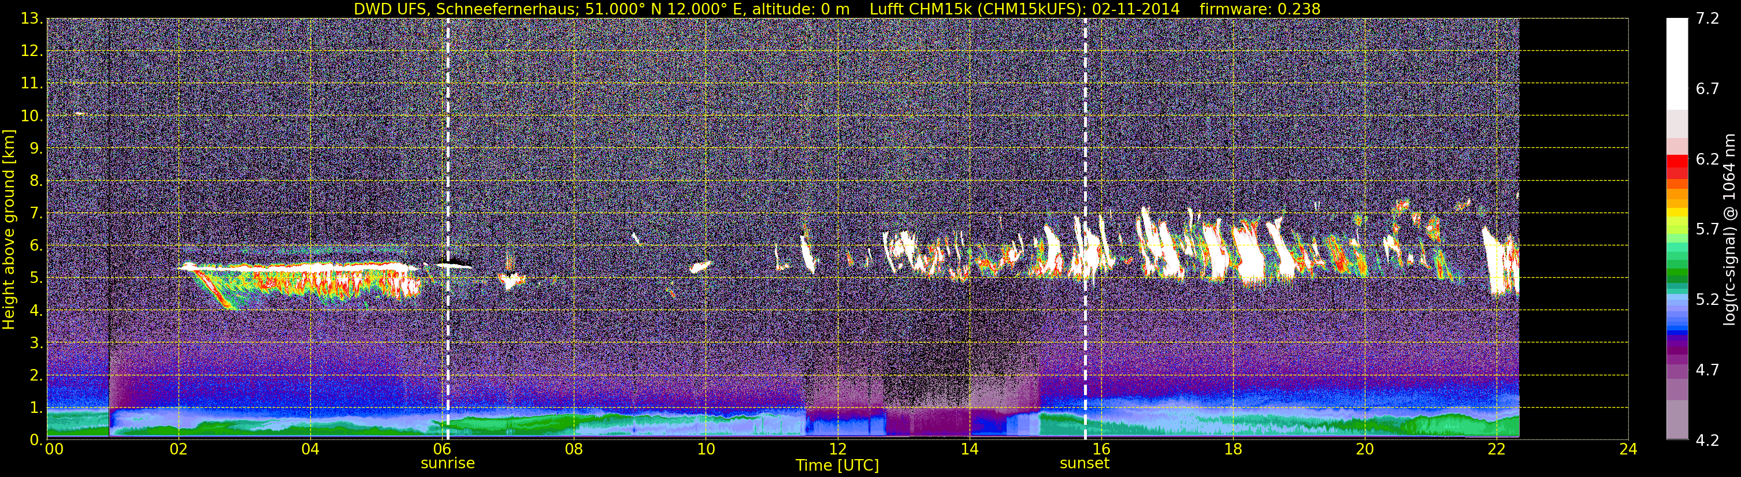This screenshot has width=1741, height=477.
Task: Click the white segment at top of colorbar
Action: pos(1677,64)
